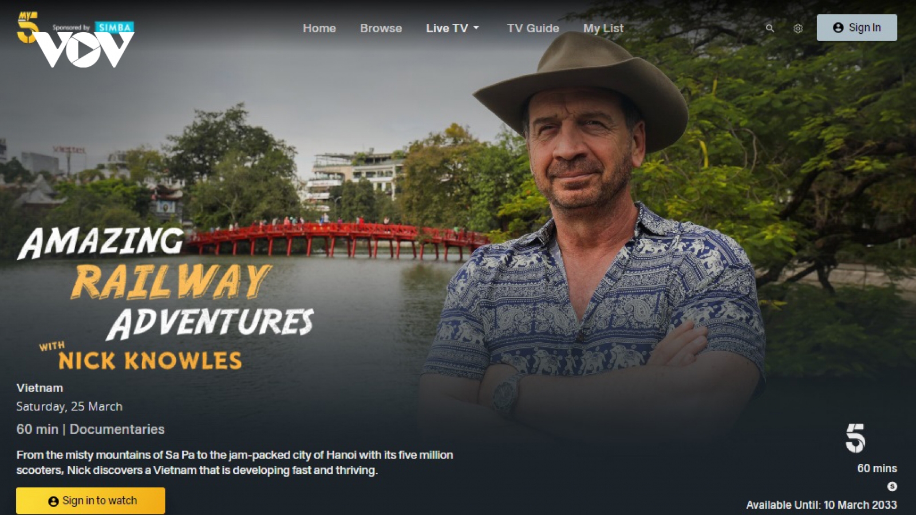
Task: Select the Documentaries genre link
Action: click(117, 429)
